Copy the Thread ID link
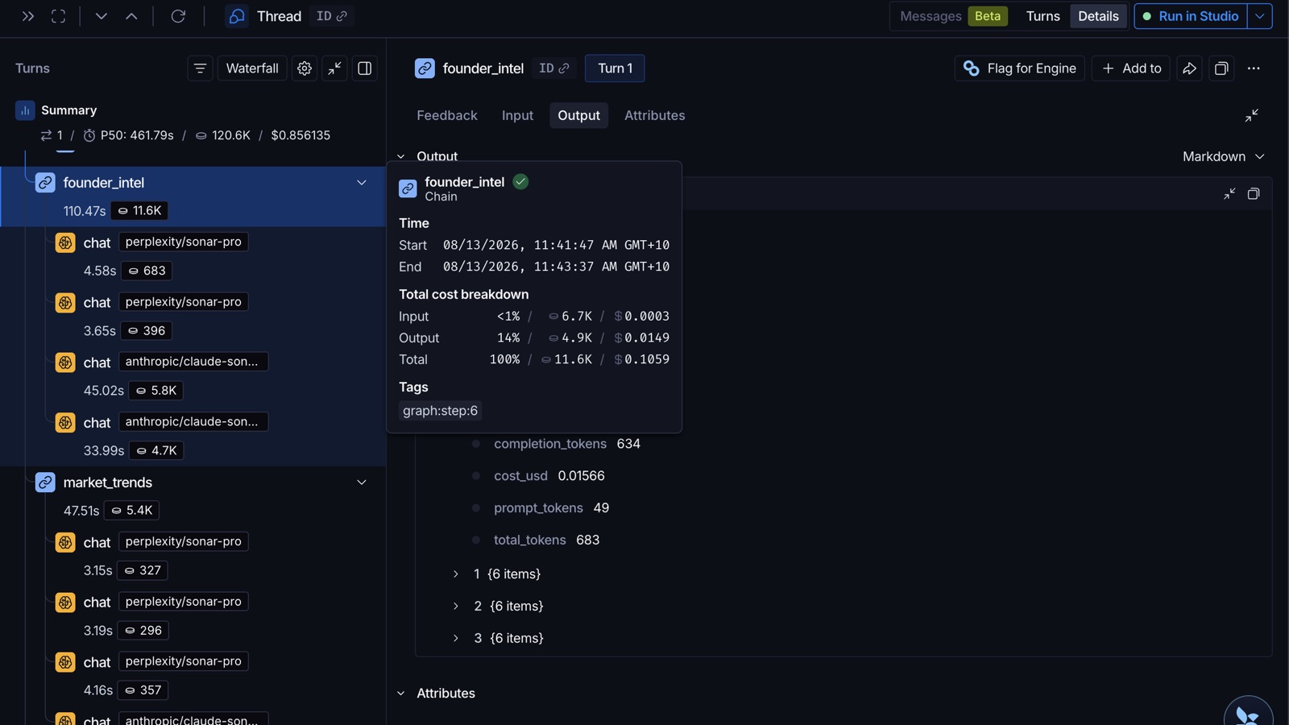The image size is (1289, 725). (x=332, y=16)
